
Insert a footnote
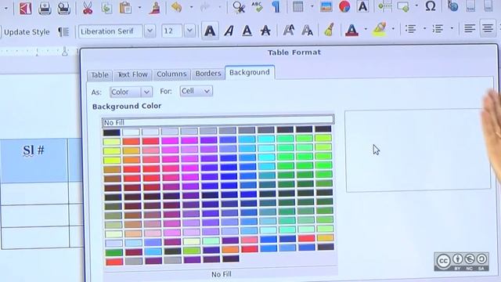tap(470, 6)
